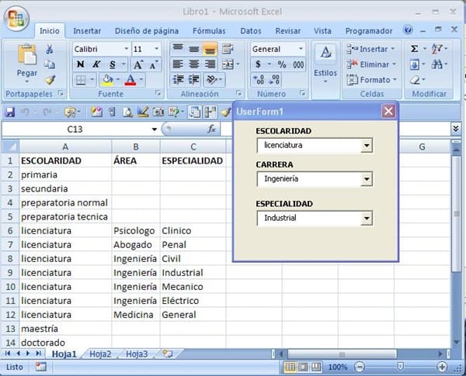Screen dimensions: 466x376
Task: Open the General number format dropdown
Action: [301, 49]
